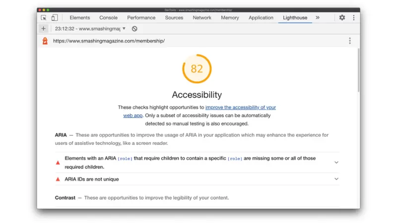Maximize DevTools window green button
Screen dimensions: 397x223
[x=48, y=10]
